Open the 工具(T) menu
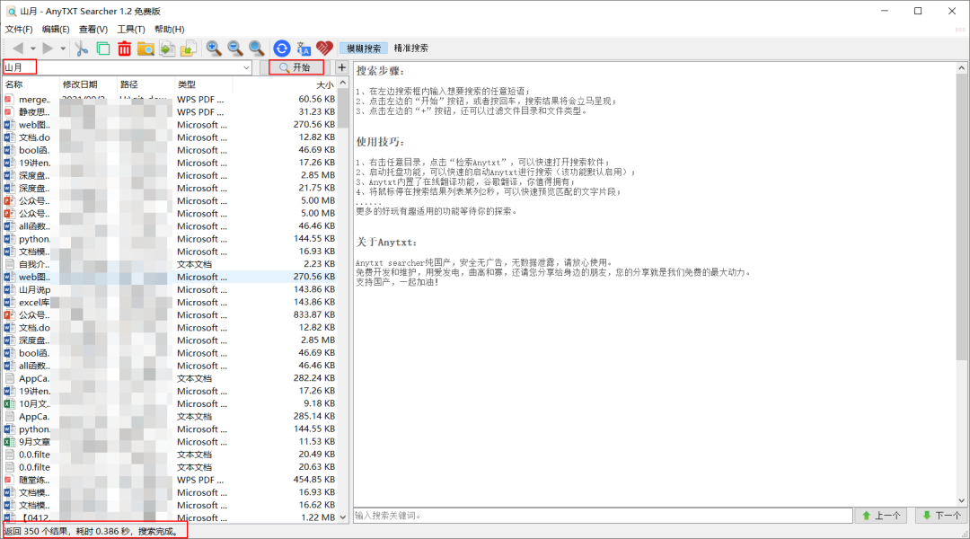Image resolution: width=970 pixels, height=539 pixels. coord(131,29)
